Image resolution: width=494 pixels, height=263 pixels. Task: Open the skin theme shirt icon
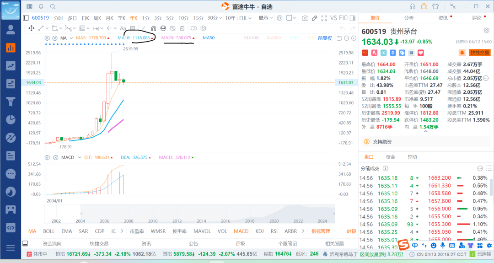click(x=435, y=6)
